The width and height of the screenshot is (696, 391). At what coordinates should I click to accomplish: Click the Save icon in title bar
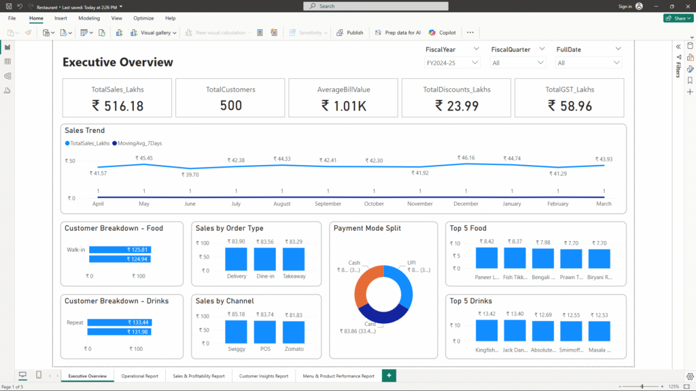click(x=7, y=6)
